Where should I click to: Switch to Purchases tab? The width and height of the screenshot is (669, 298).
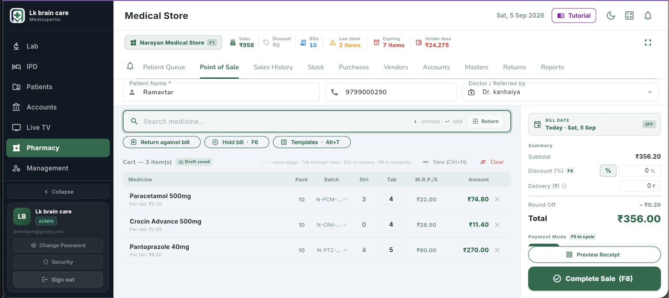[354, 67]
